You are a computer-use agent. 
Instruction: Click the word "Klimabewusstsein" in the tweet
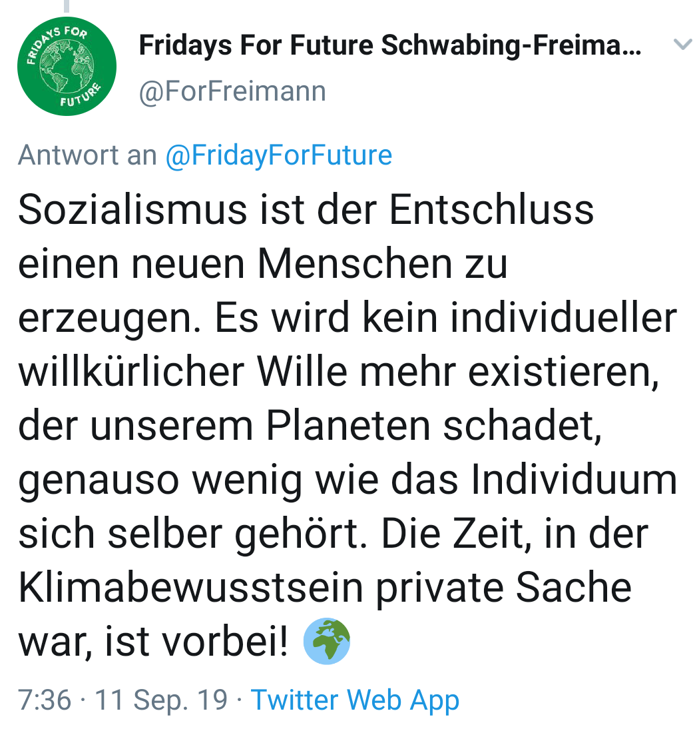pos(190,588)
